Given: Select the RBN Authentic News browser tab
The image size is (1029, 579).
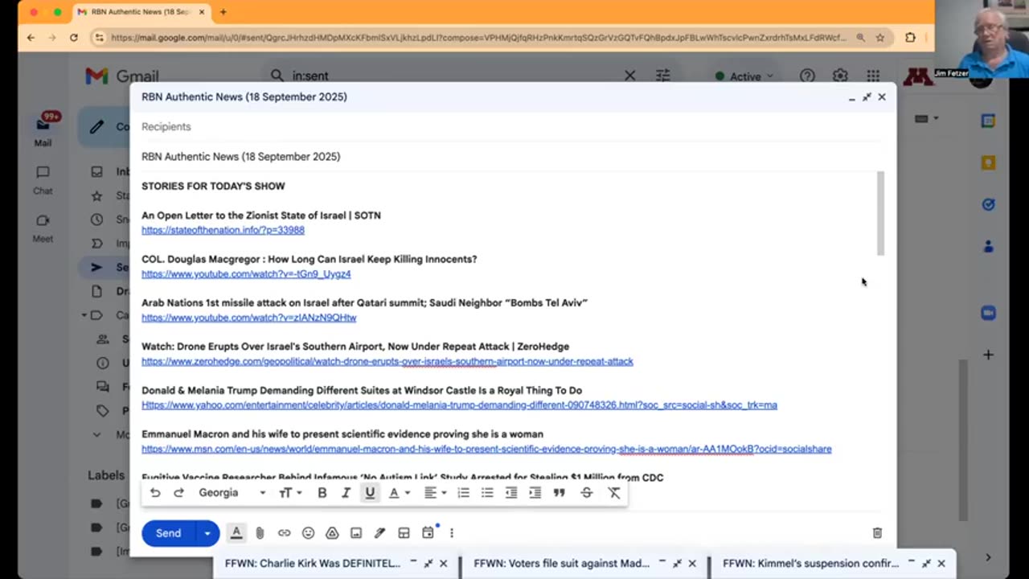Looking at the screenshot, I should [141, 12].
